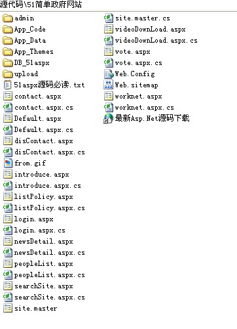The height and width of the screenshot is (329, 237).
Task: Click the 最新Asp.Net源码下载 shortcut icon
Action: (x=109, y=118)
